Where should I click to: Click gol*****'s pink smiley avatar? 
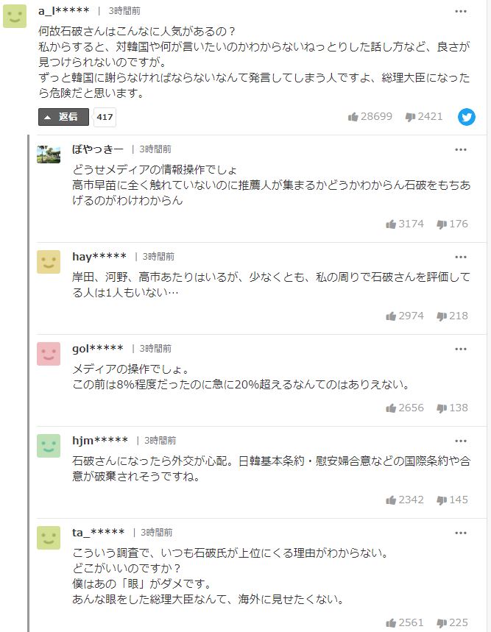tap(49, 354)
